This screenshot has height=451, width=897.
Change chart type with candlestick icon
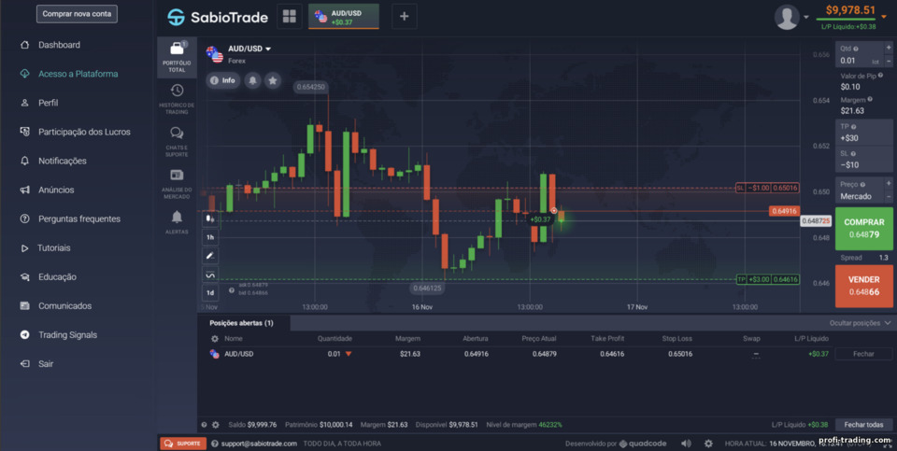(210, 218)
